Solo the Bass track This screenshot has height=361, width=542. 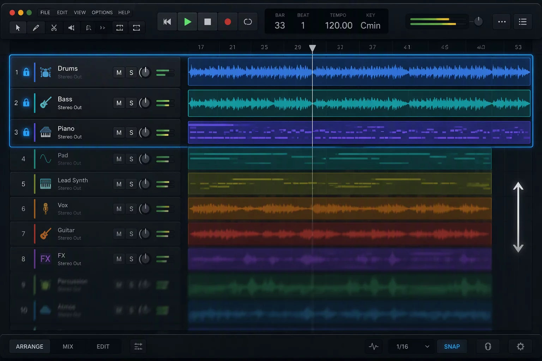pyautogui.click(x=131, y=103)
